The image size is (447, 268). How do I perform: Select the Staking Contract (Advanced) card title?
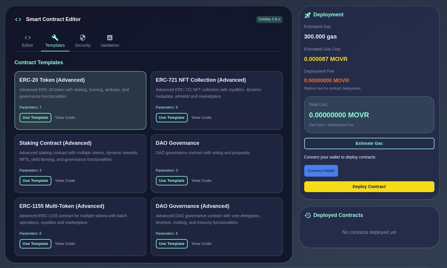point(56,143)
